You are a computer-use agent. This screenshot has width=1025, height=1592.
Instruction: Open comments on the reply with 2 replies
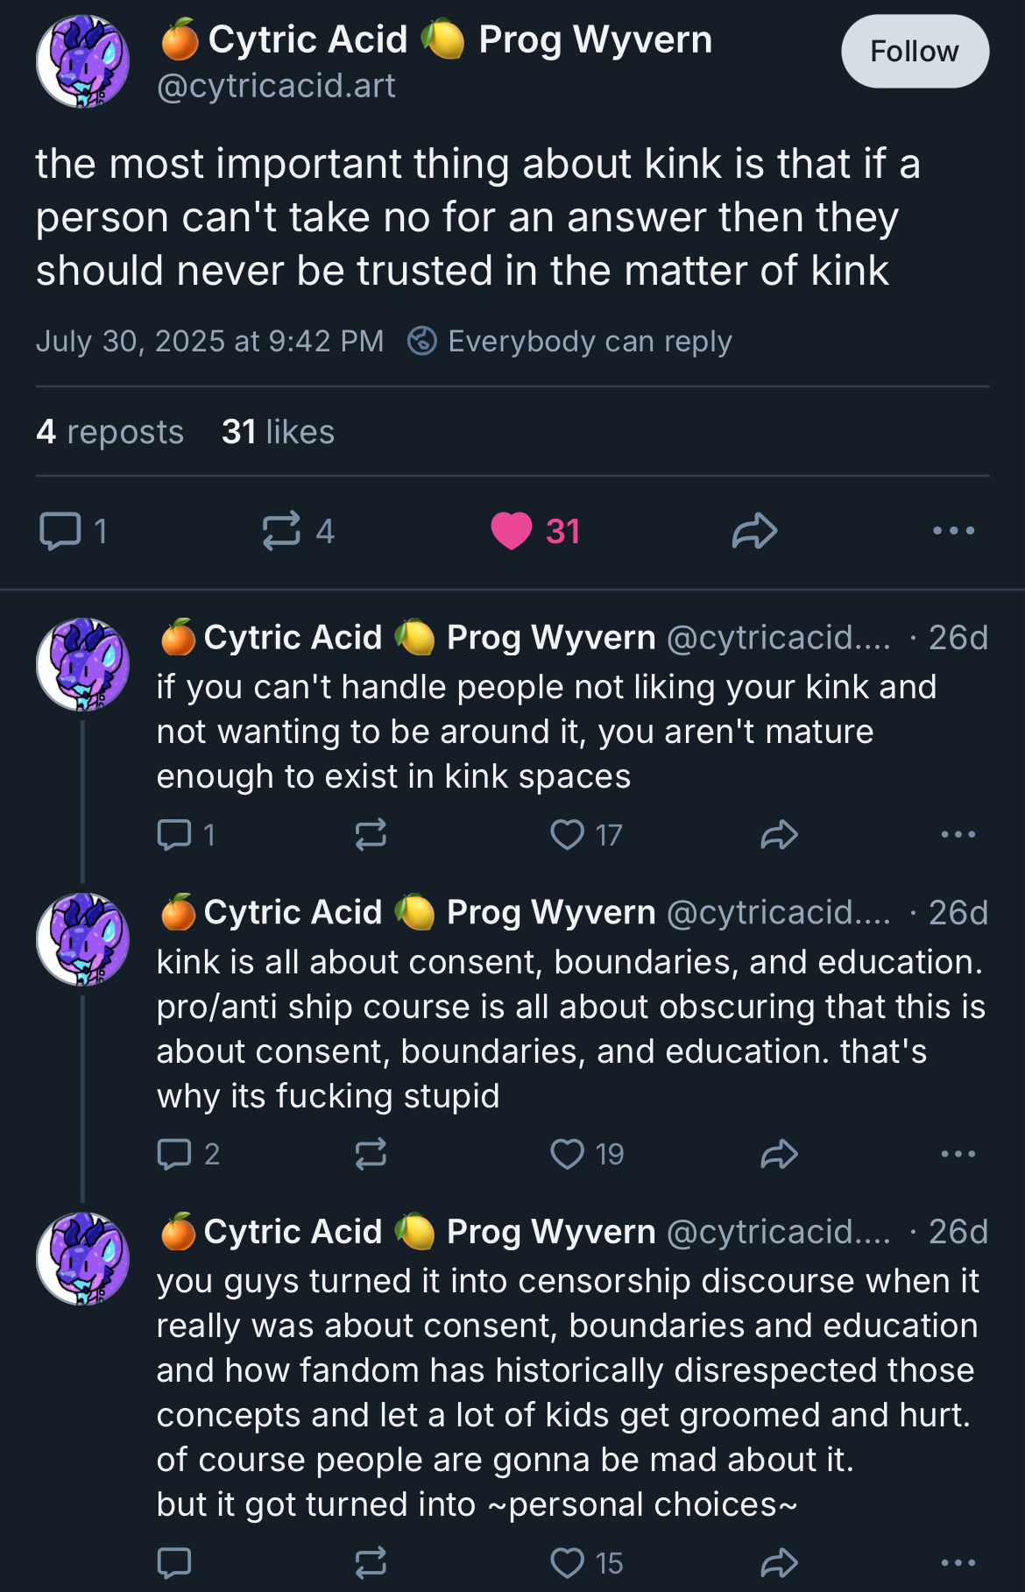174,1154
